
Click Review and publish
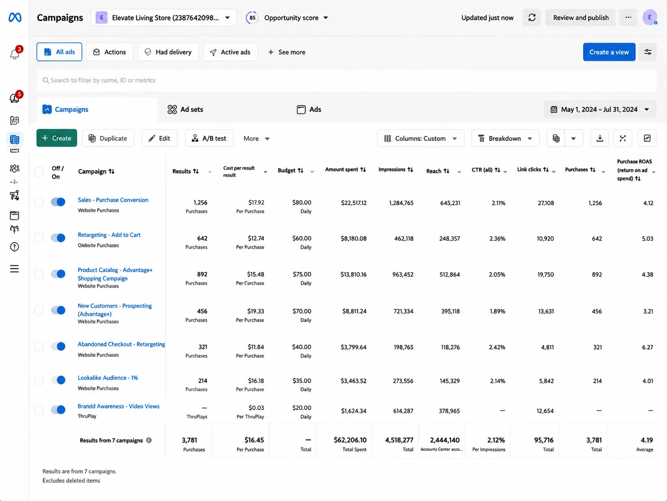(581, 18)
